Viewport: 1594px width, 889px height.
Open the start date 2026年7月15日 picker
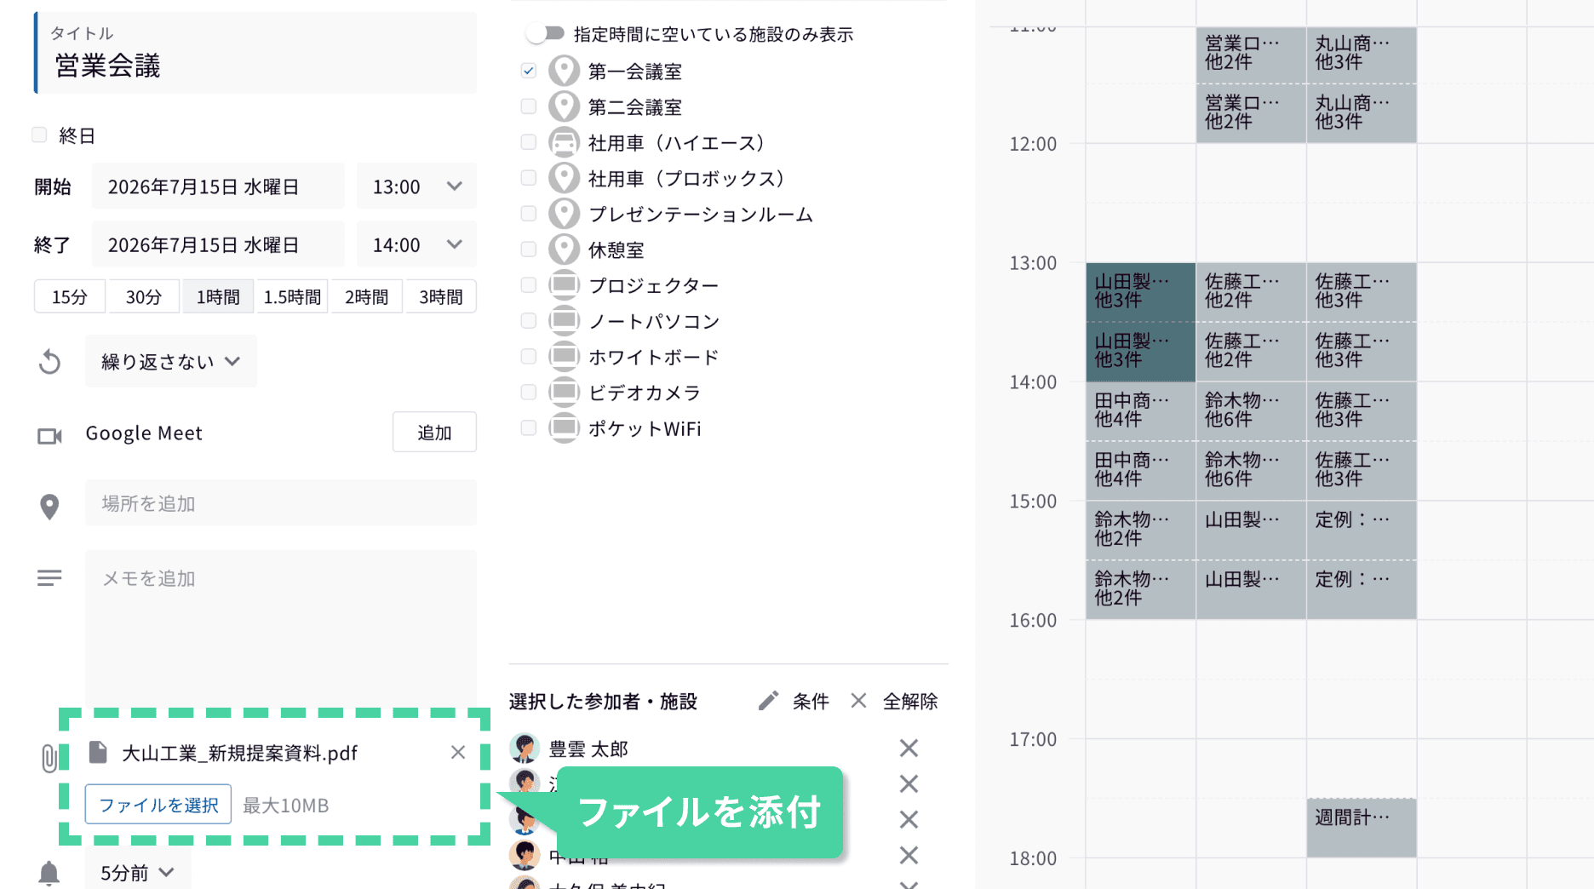(218, 186)
